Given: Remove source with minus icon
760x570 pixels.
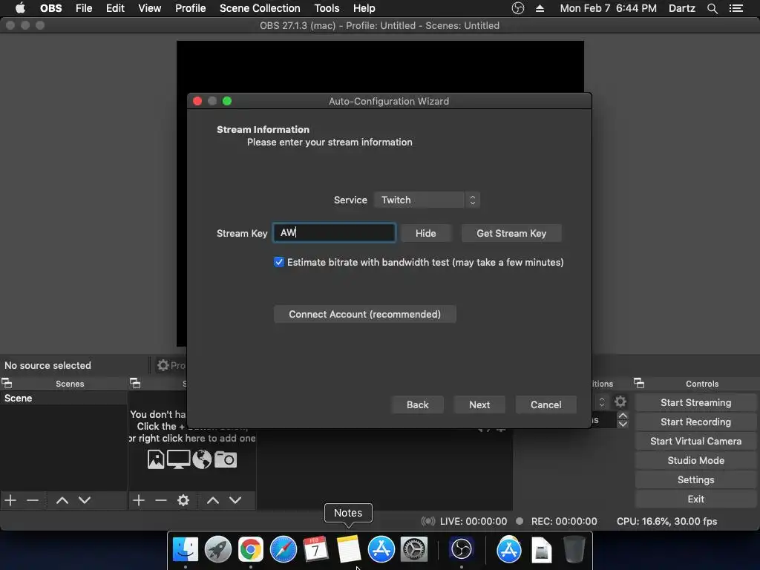Looking at the screenshot, I should pyautogui.click(x=161, y=499).
